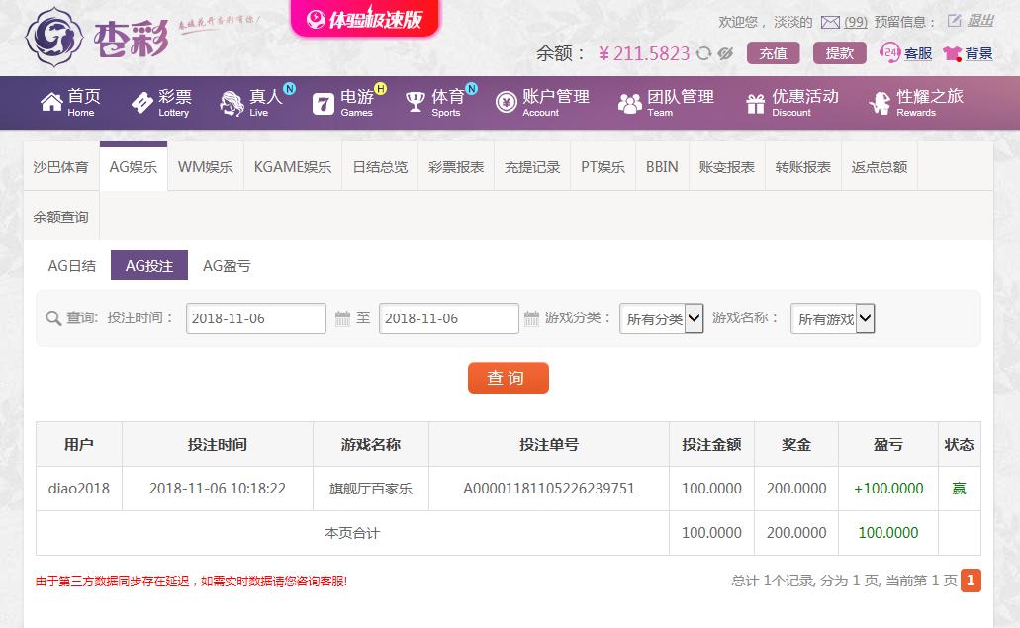Switch to PT娱乐 tab

point(603,167)
